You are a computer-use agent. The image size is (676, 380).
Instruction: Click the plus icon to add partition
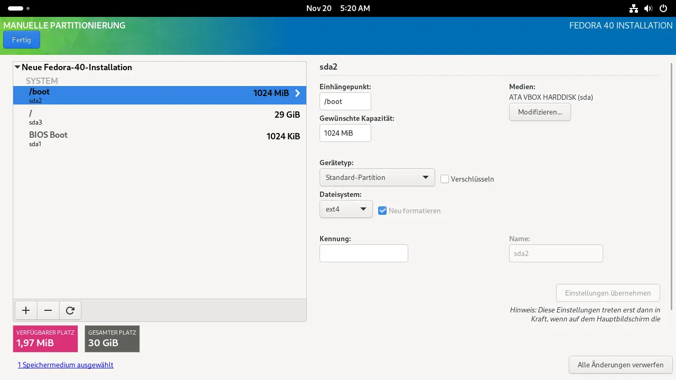point(26,311)
